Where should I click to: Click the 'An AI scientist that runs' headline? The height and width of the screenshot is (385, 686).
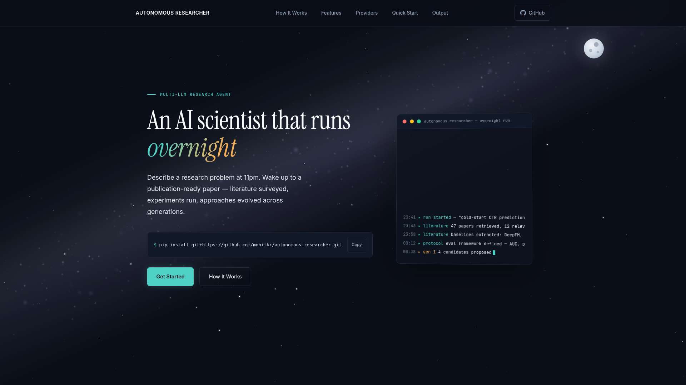pyautogui.click(x=249, y=120)
